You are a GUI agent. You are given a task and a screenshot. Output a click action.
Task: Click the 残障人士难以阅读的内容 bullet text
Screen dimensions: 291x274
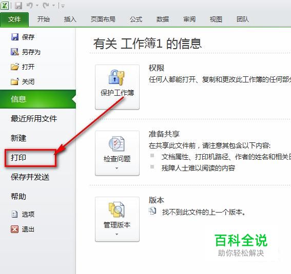(x=198, y=168)
